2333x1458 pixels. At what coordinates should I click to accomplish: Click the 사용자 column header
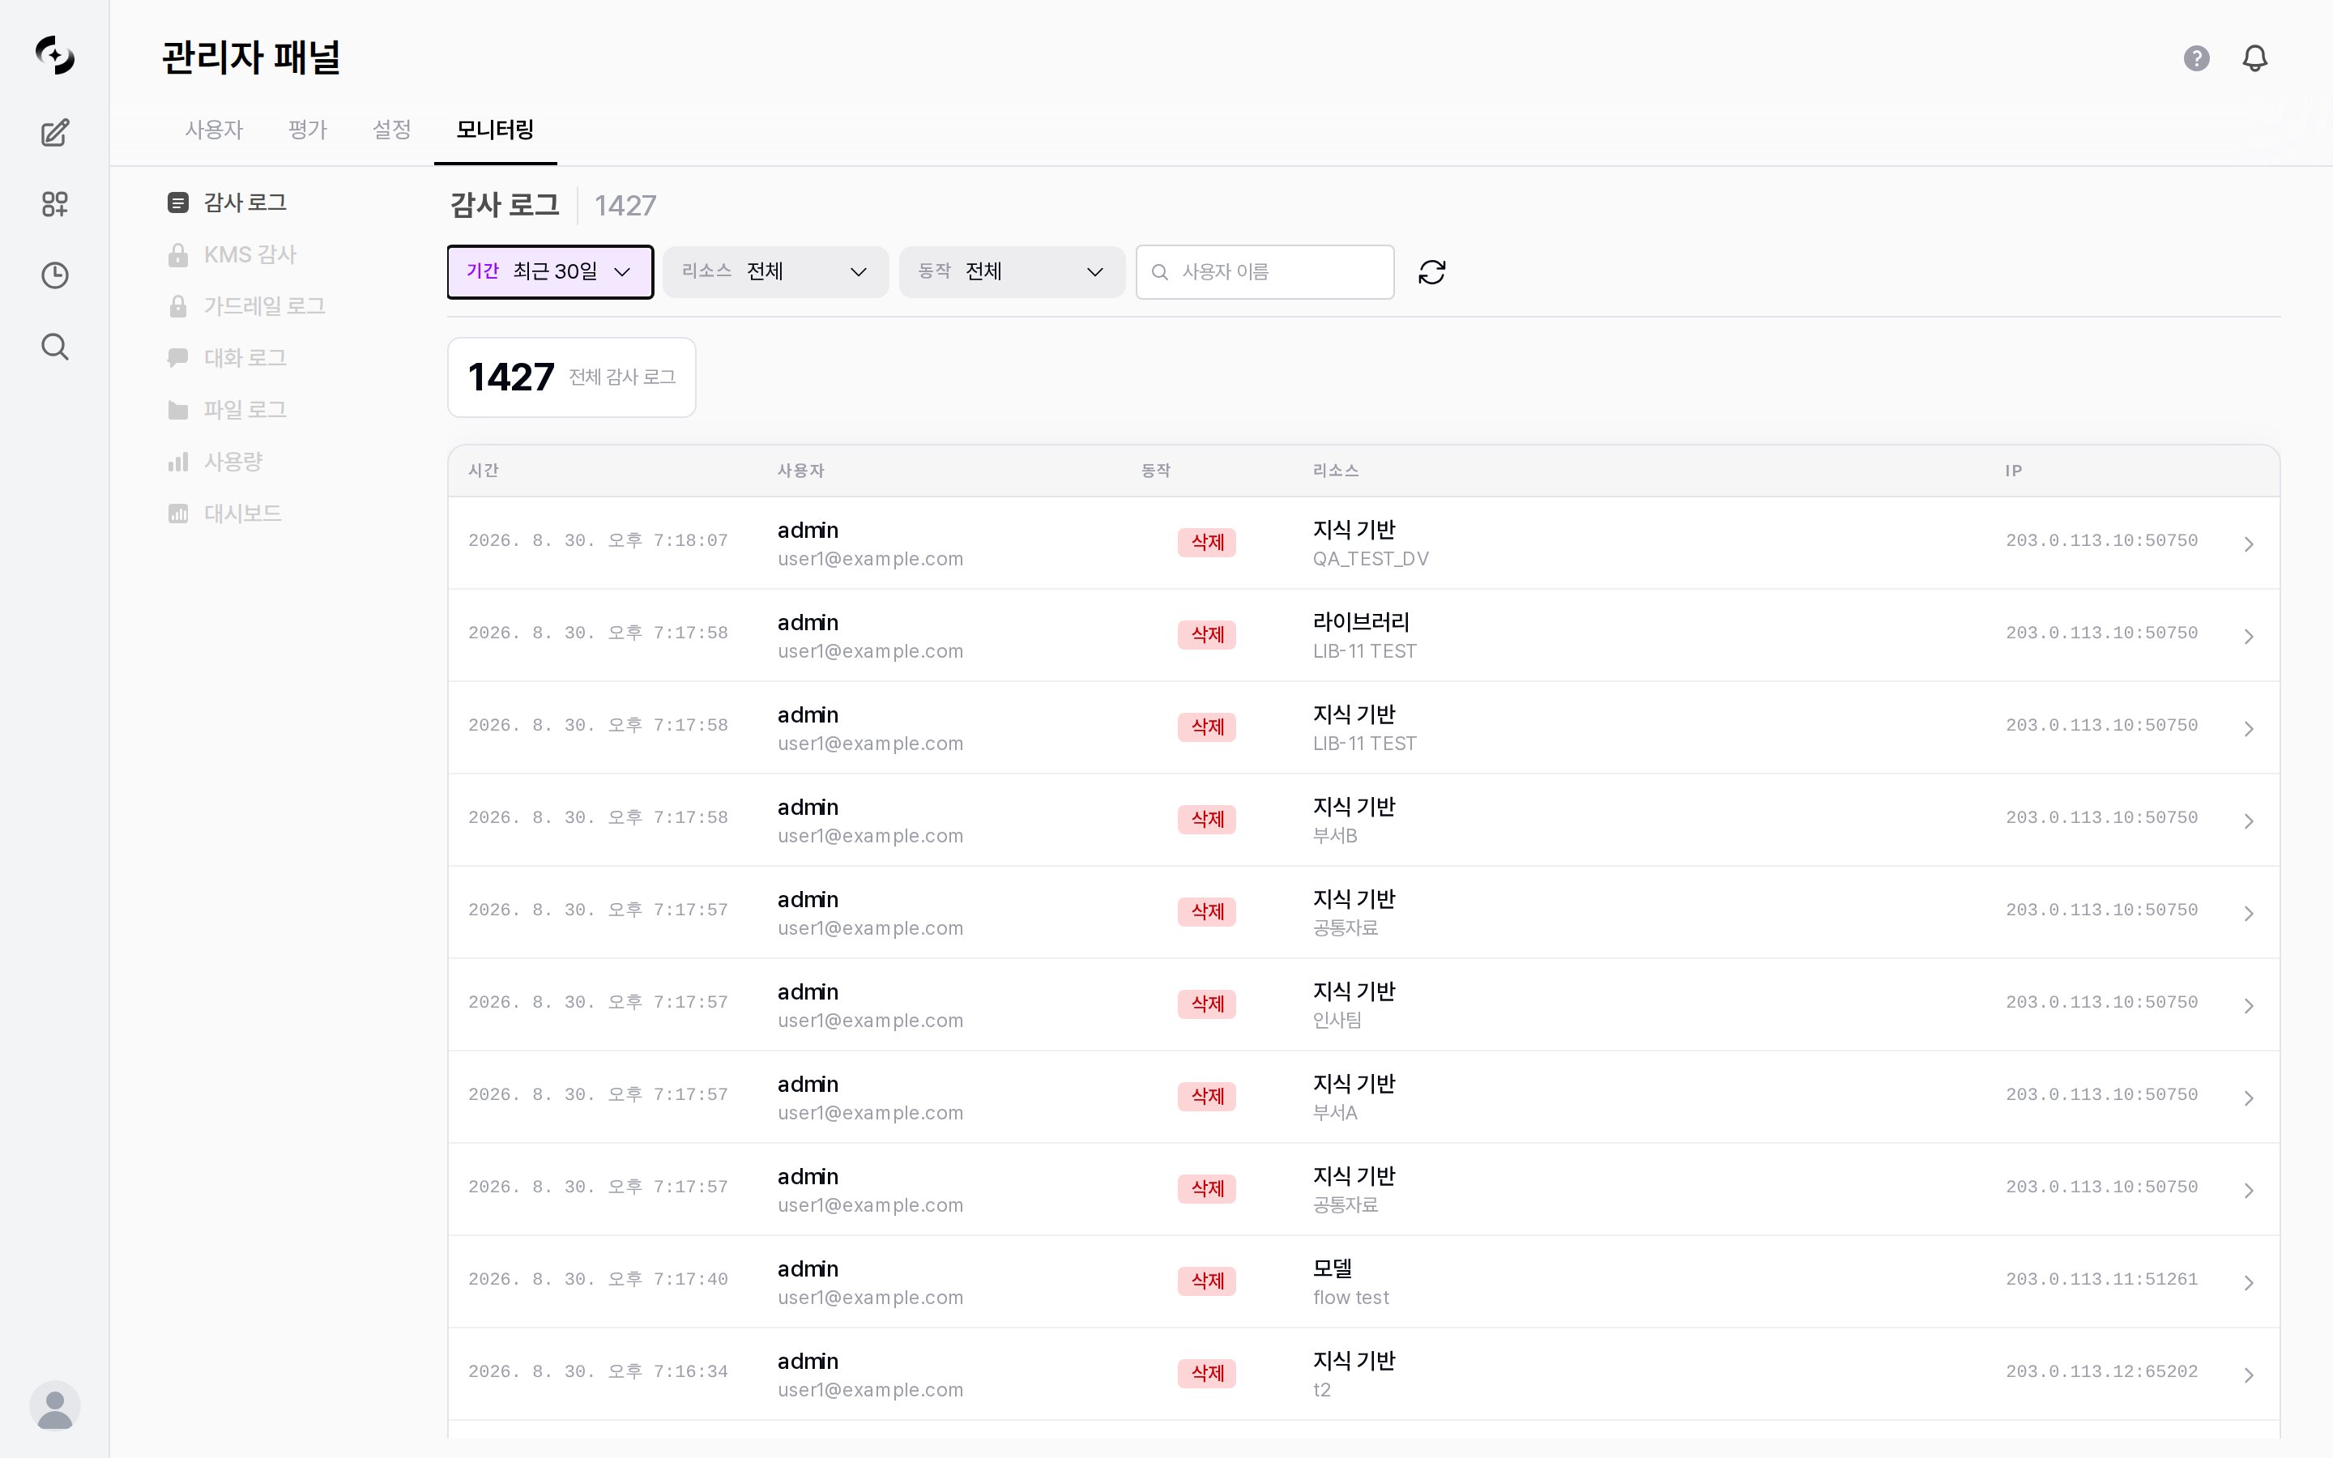click(801, 471)
